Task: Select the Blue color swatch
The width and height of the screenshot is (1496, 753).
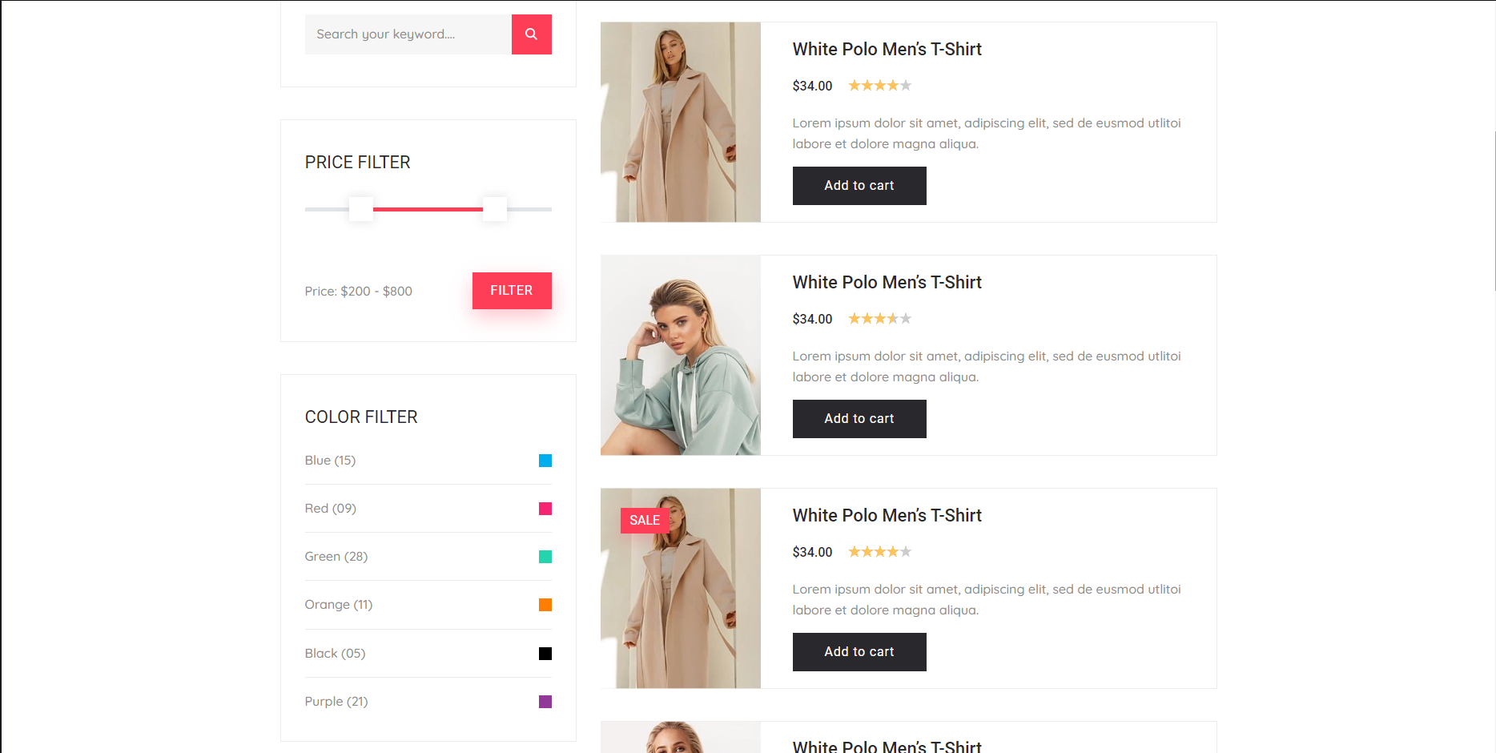Action: pyautogui.click(x=545, y=461)
